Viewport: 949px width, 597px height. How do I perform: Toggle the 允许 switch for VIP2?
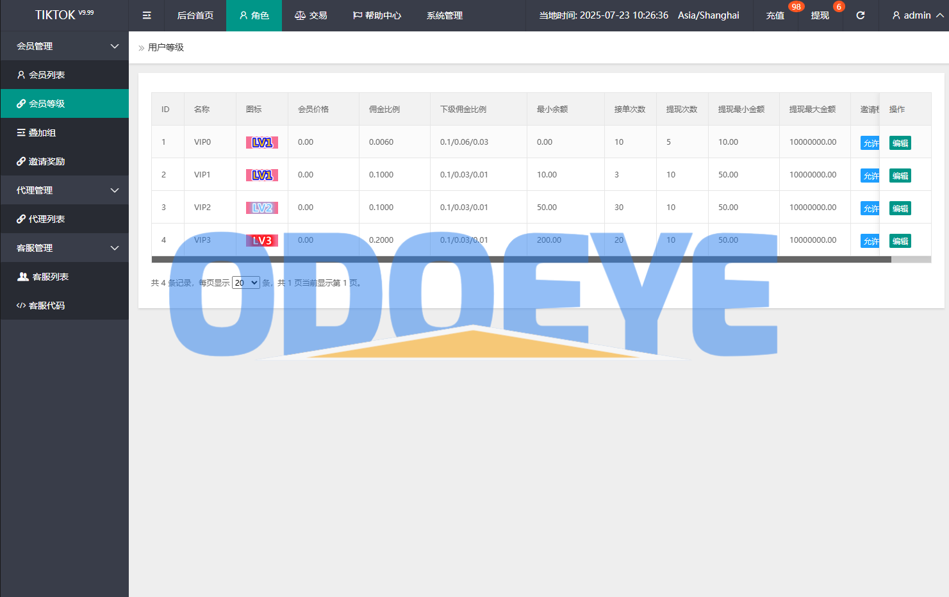(x=870, y=208)
